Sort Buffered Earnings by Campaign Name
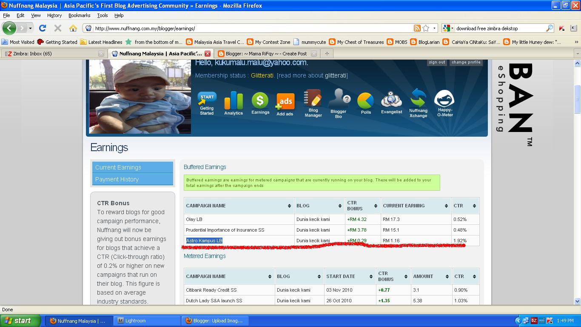This screenshot has width=581, height=327. pos(239,206)
